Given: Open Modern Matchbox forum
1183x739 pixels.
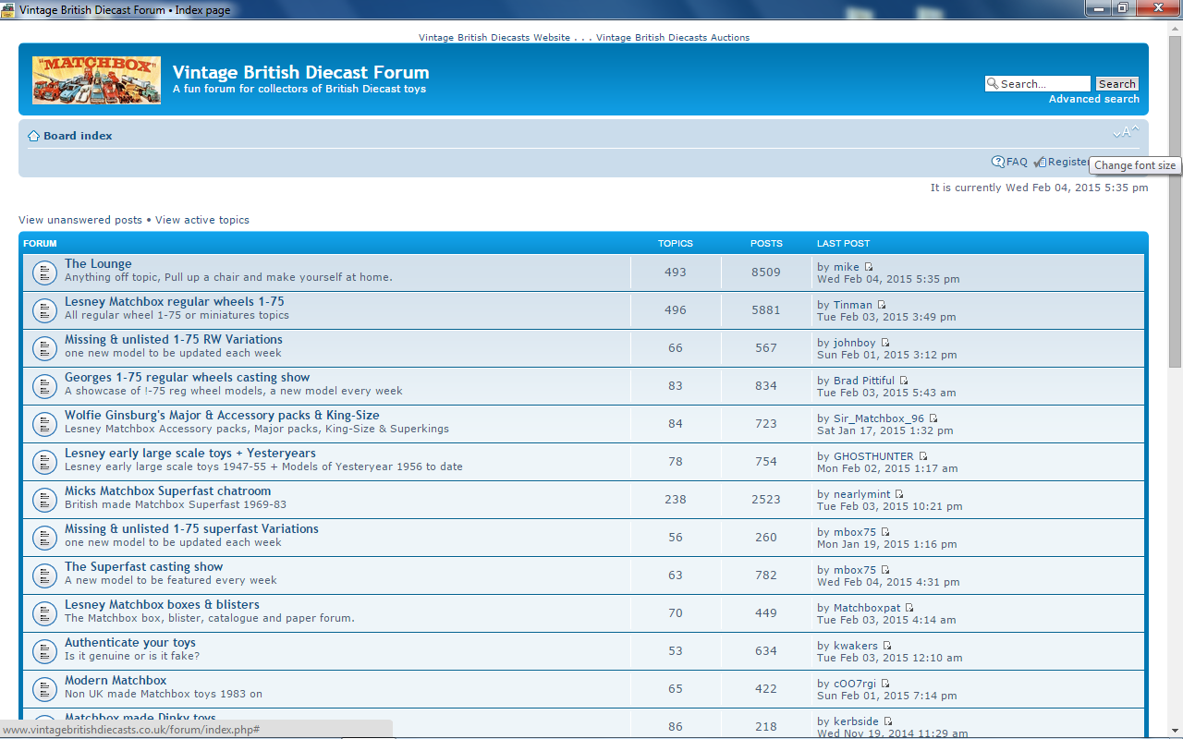Looking at the screenshot, I should coord(116,681).
